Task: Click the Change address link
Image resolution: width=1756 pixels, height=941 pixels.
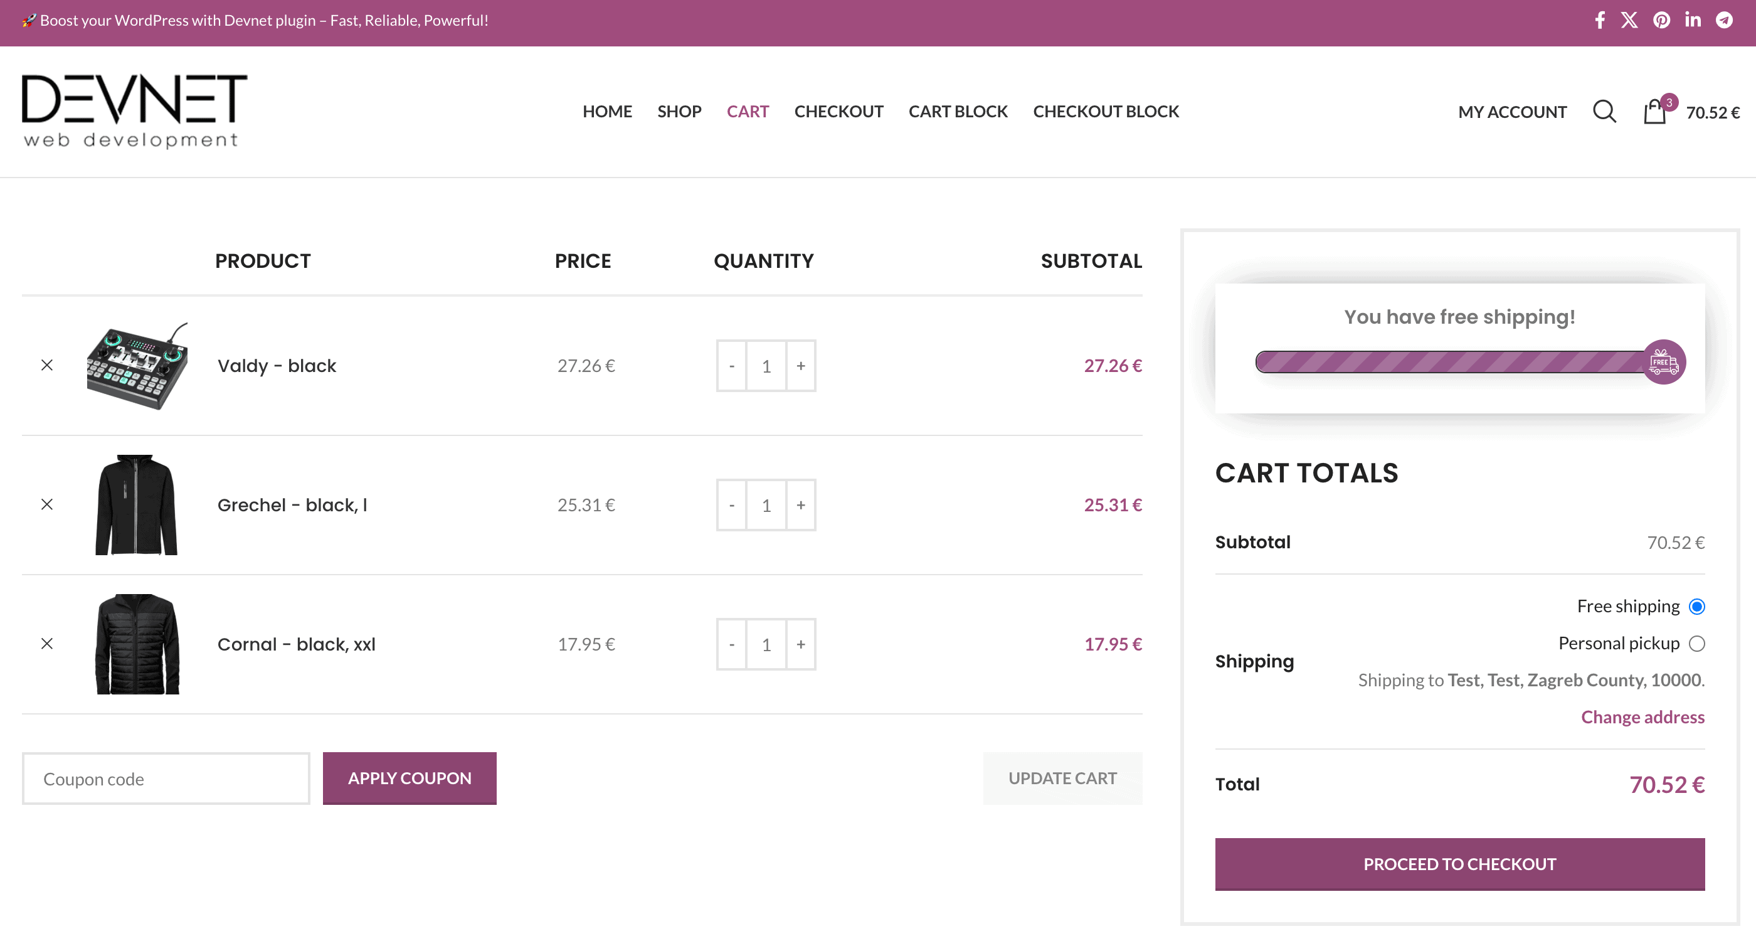Action: [x=1642, y=716]
